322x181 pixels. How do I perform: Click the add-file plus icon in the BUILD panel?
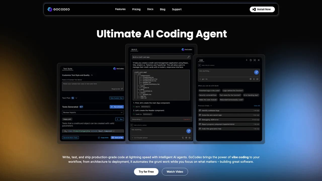pos(132,125)
